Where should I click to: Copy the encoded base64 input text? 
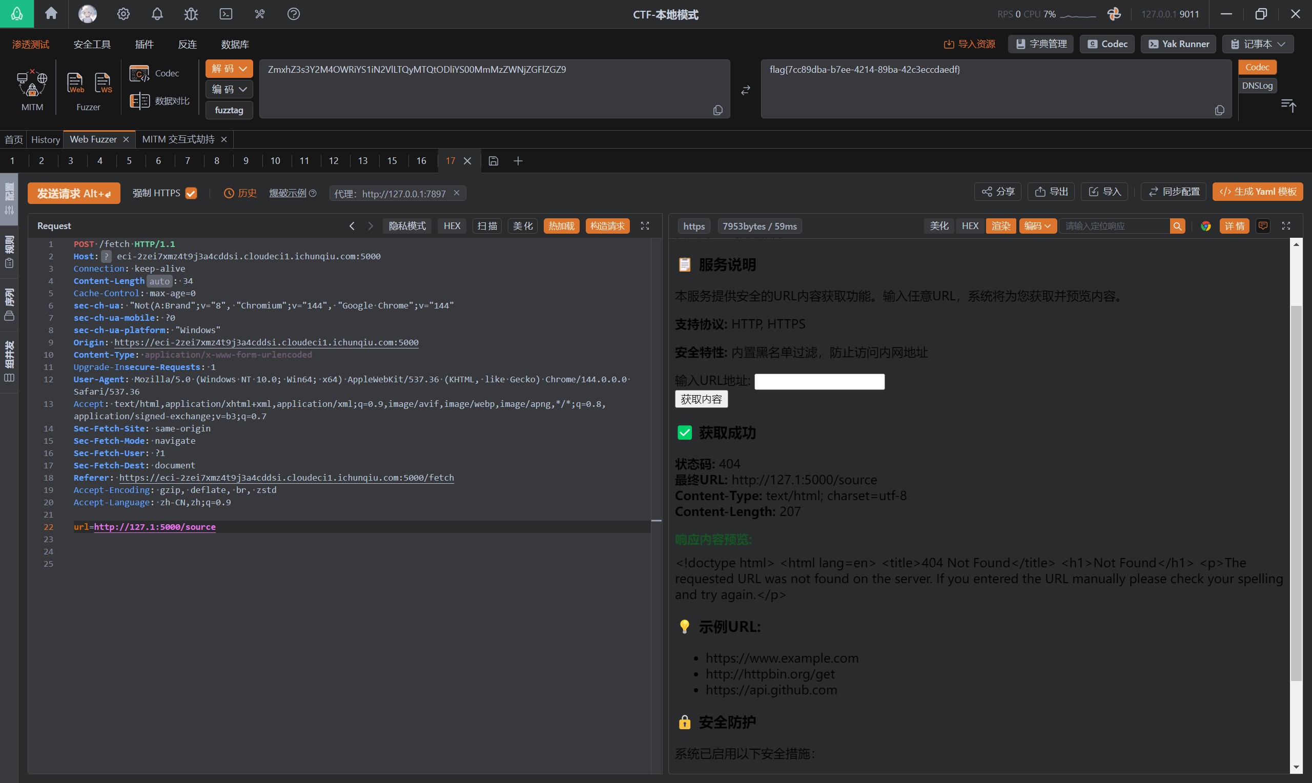tap(718, 110)
